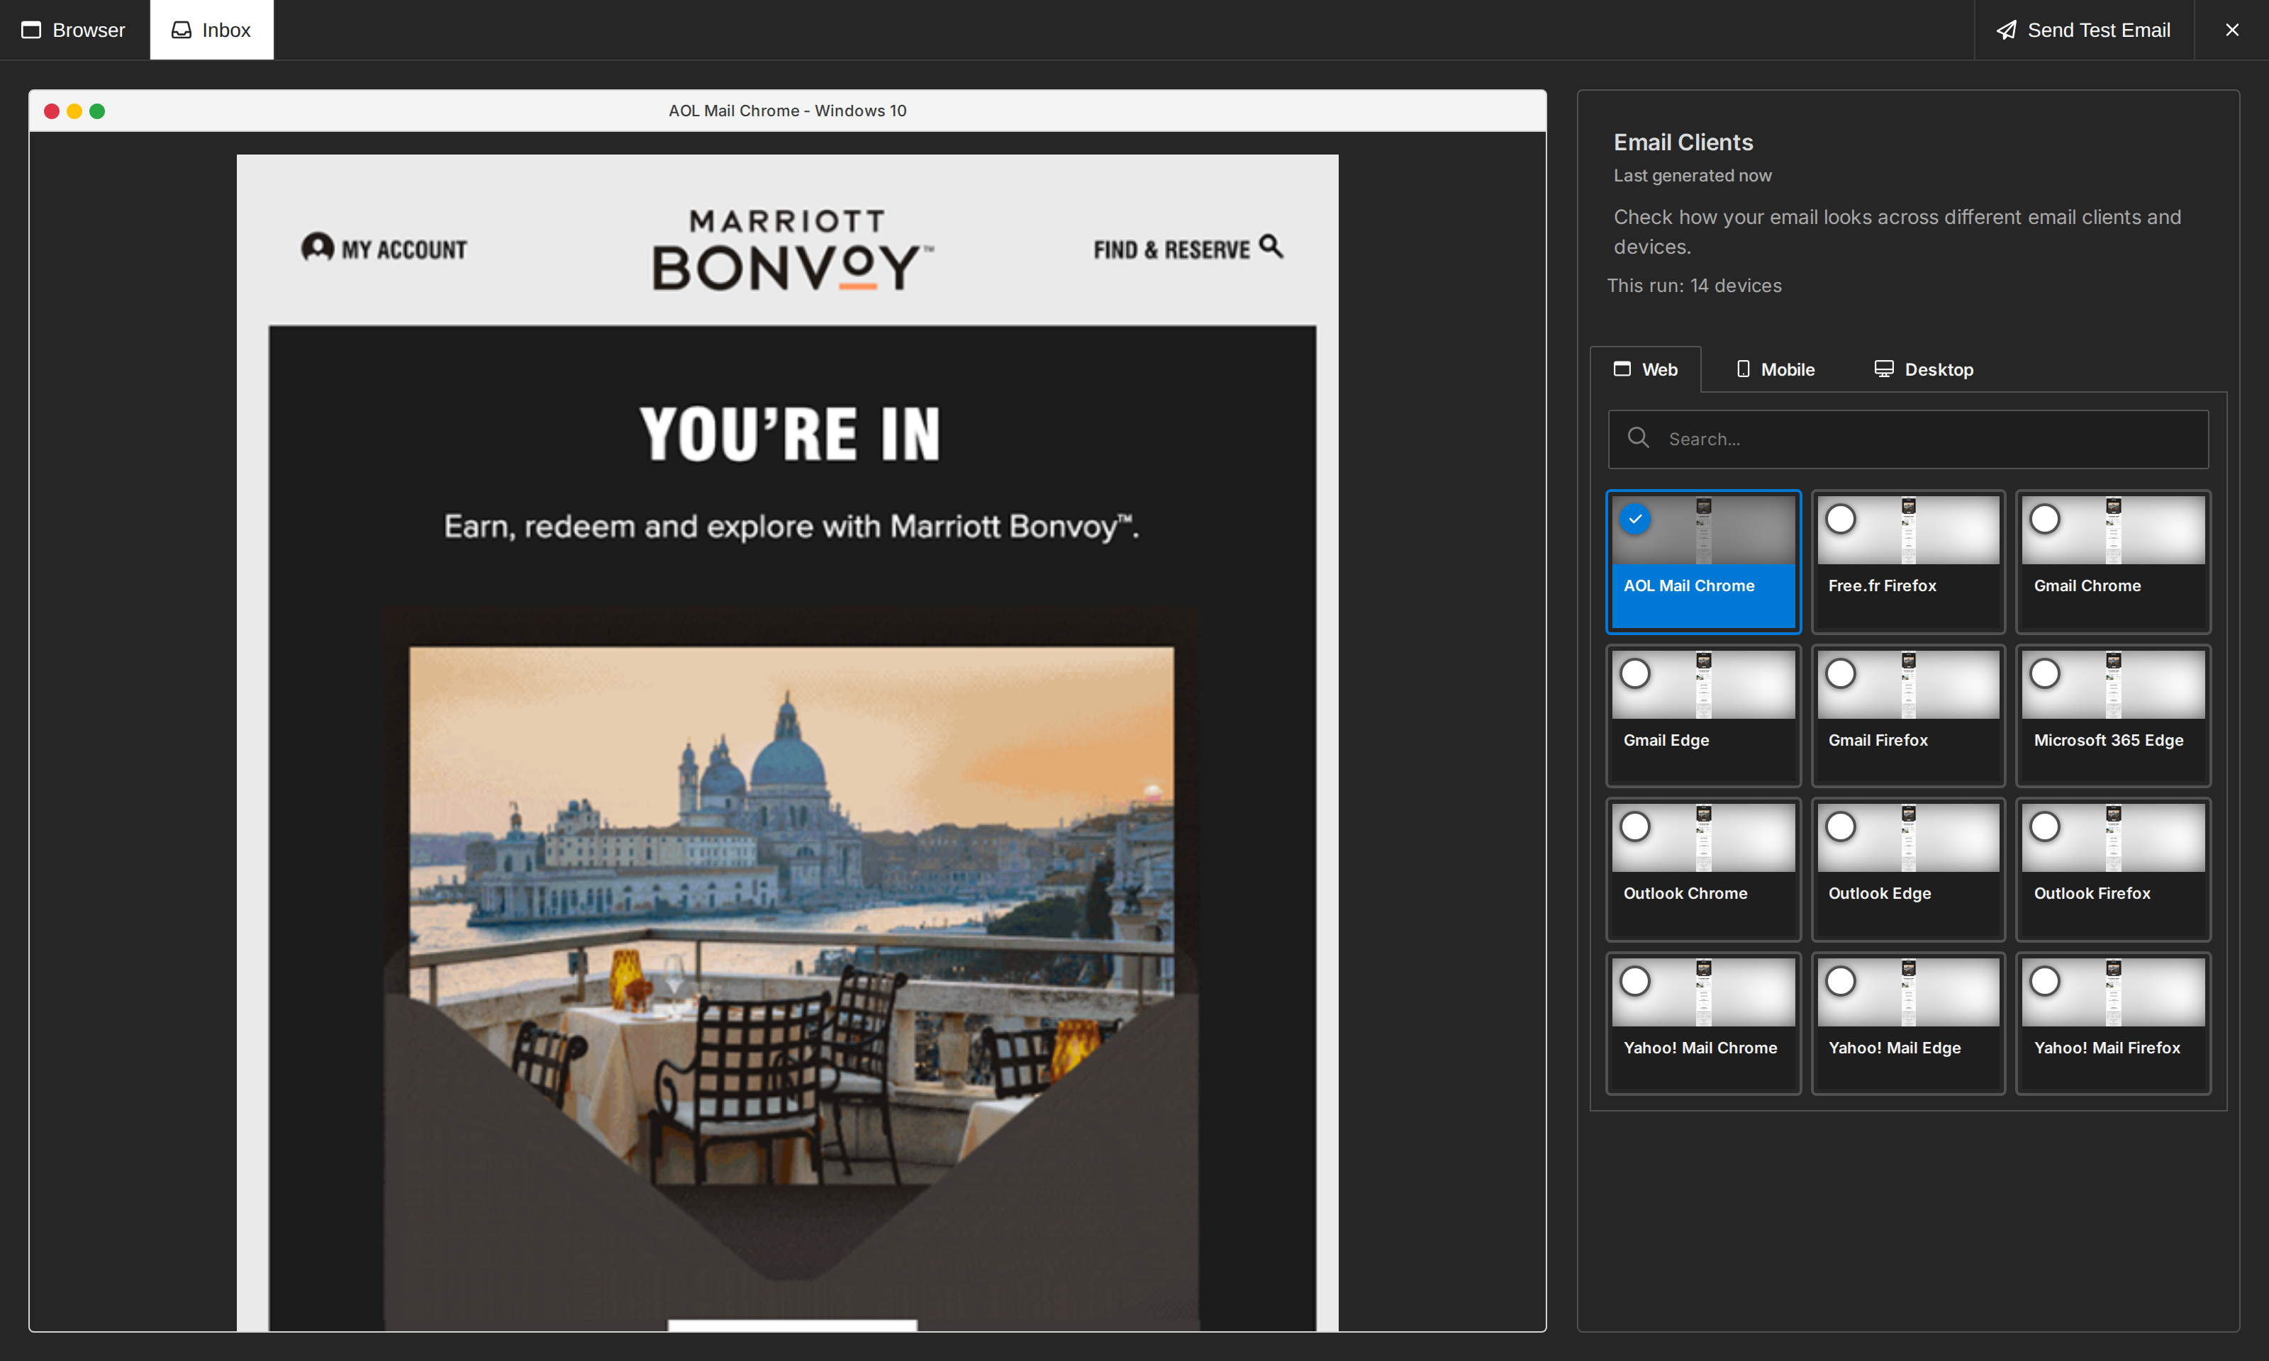Select the Yahoo! Mail Edge radio circle
Image resolution: width=2269 pixels, height=1361 pixels.
pyautogui.click(x=1841, y=980)
